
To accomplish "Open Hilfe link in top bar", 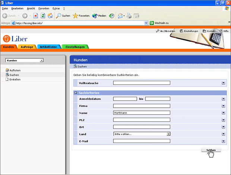I will tap(224, 31).
